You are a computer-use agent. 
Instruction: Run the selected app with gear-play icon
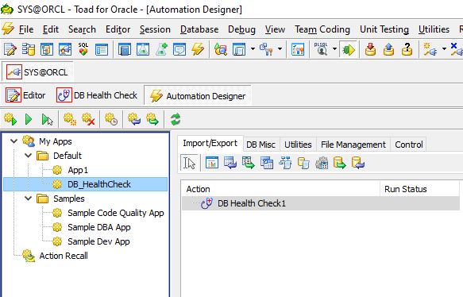click(10, 120)
